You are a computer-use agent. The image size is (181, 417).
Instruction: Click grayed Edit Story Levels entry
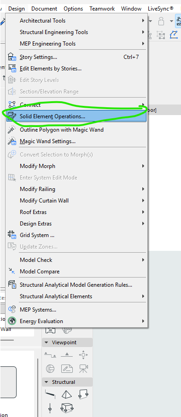tap(76, 80)
